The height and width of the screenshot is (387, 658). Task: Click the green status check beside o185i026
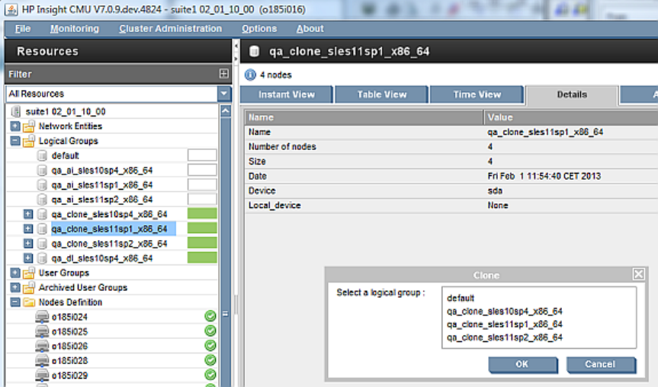tap(210, 346)
